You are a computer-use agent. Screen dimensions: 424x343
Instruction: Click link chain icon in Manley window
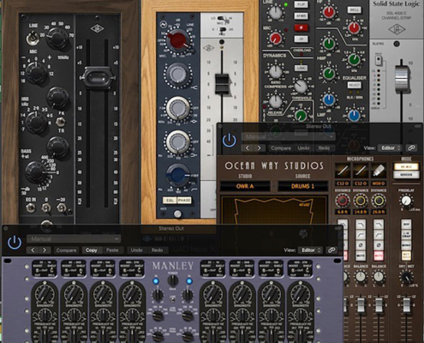331,250
